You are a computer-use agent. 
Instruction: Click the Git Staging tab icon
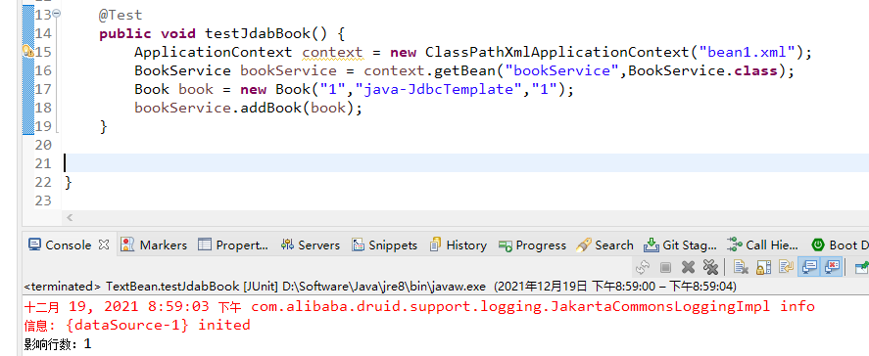point(651,245)
